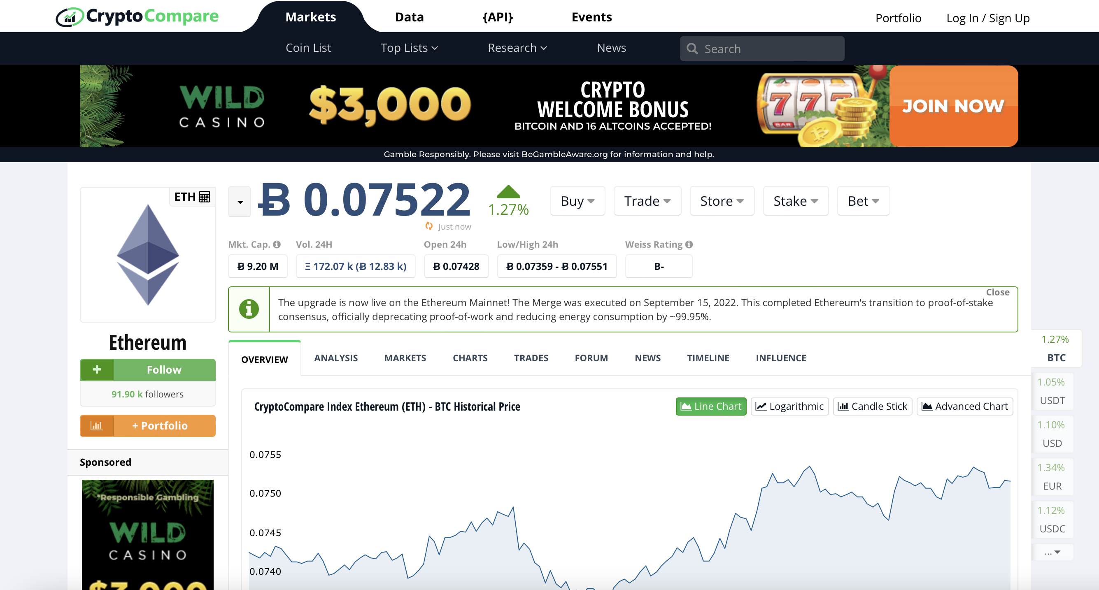The height and width of the screenshot is (590, 1099).
Task: Expand the Stake dropdown
Action: 796,201
